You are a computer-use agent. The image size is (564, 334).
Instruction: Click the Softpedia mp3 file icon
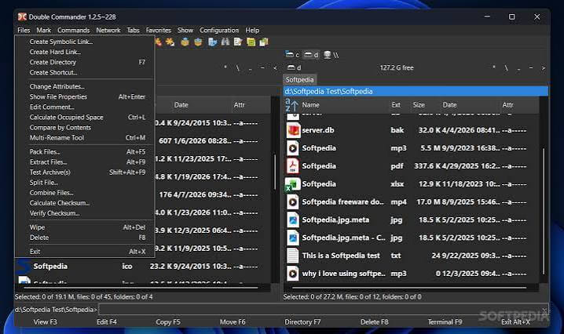pos(293,148)
